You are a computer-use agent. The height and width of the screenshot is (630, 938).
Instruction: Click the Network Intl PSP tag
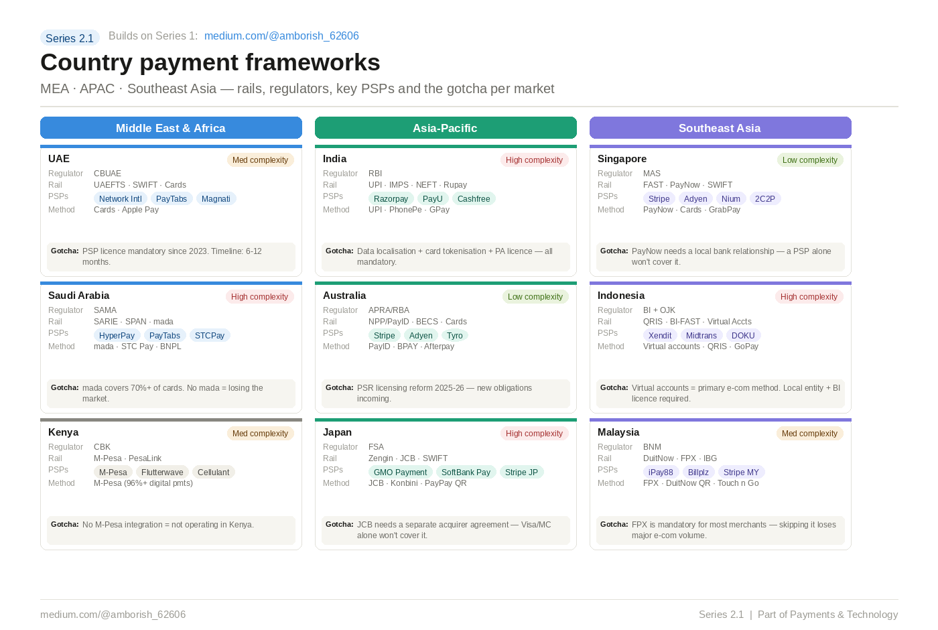pos(121,199)
